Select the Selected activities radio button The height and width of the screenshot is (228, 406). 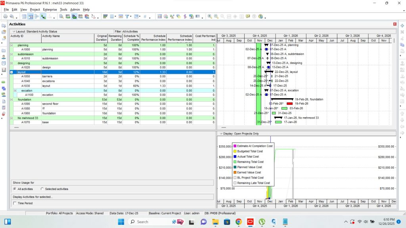click(42, 189)
